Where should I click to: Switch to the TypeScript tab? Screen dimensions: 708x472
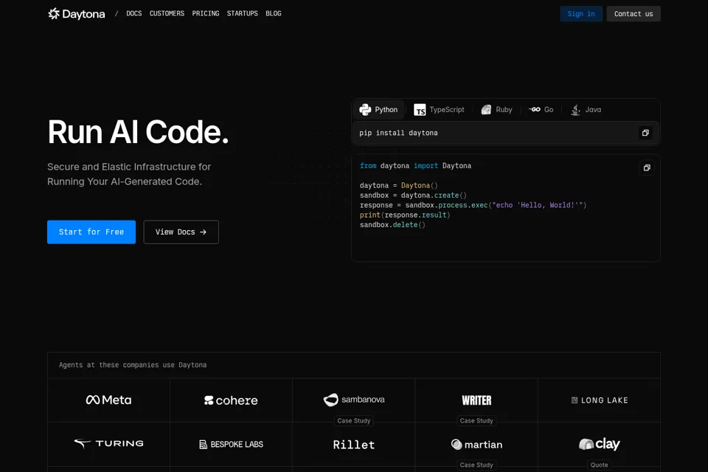439,110
